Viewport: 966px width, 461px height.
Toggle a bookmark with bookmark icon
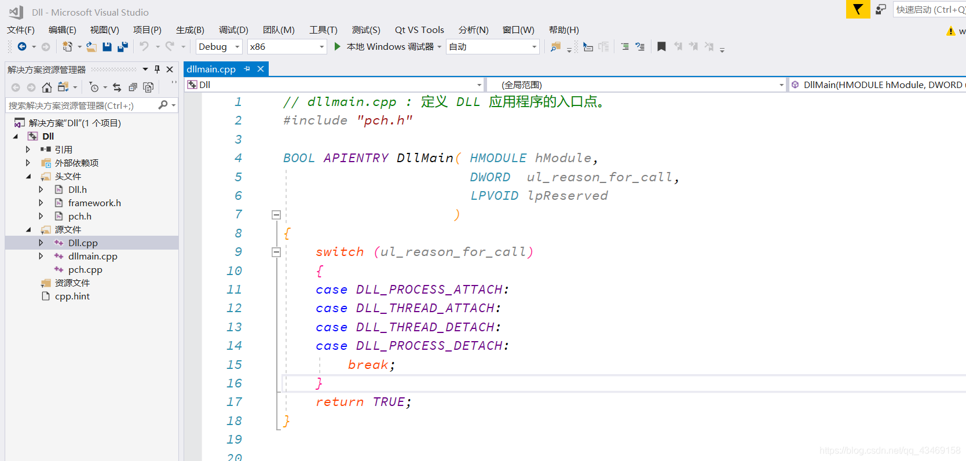coord(661,46)
